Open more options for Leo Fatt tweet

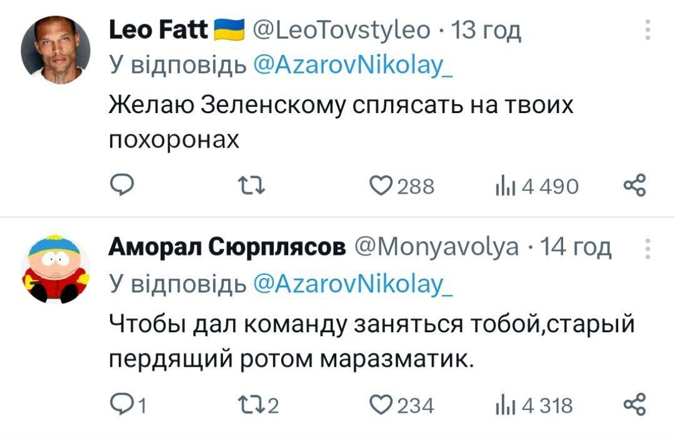[647, 29]
